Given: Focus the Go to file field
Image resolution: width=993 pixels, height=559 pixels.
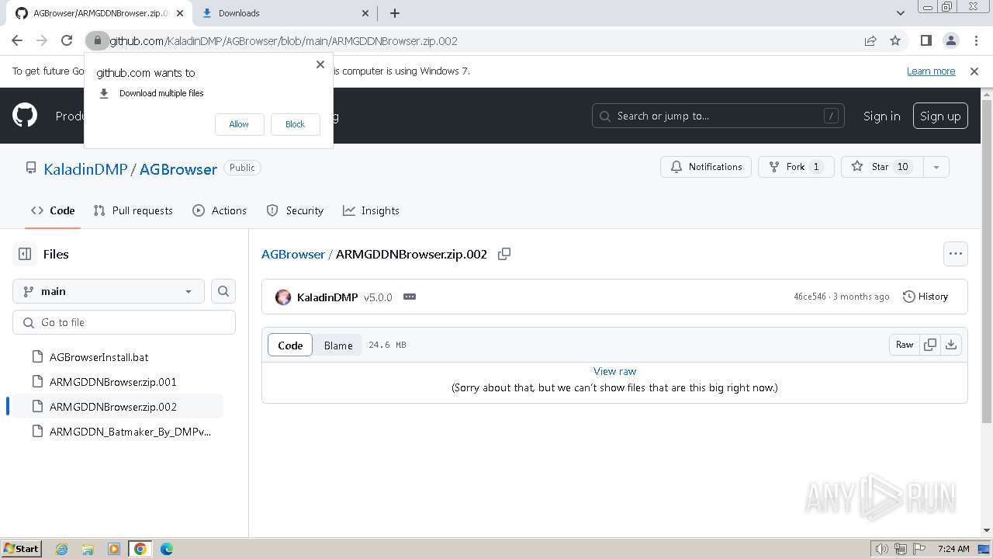Looking at the screenshot, I should coord(124,322).
